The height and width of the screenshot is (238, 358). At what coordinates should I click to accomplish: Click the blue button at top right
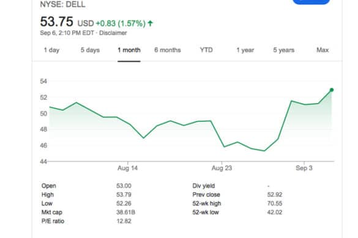311,2
